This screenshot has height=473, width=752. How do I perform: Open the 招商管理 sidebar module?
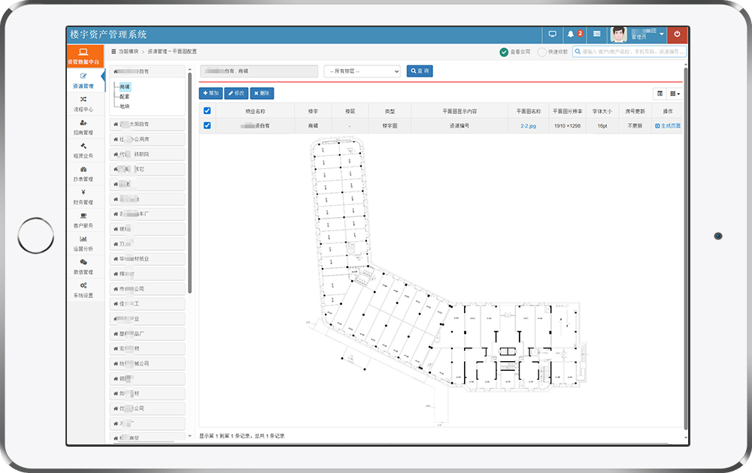coord(83,128)
